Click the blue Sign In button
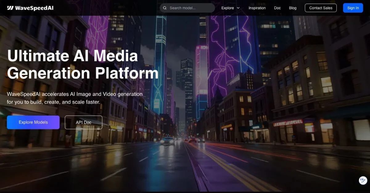This screenshot has height=193, width=370. (353, 8)
